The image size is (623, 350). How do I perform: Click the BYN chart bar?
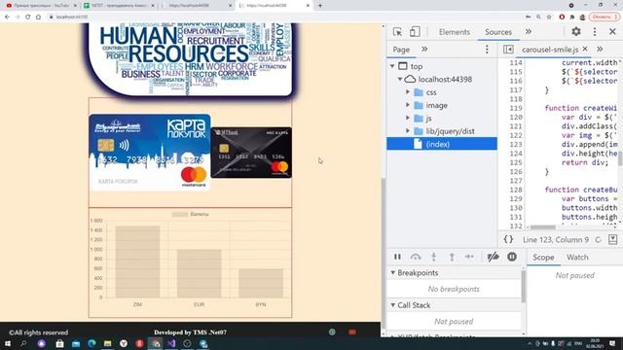(261, 283)
